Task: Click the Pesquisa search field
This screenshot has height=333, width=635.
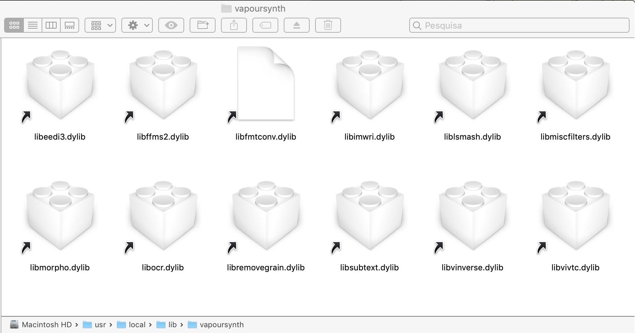Action: tap(519, 25)
